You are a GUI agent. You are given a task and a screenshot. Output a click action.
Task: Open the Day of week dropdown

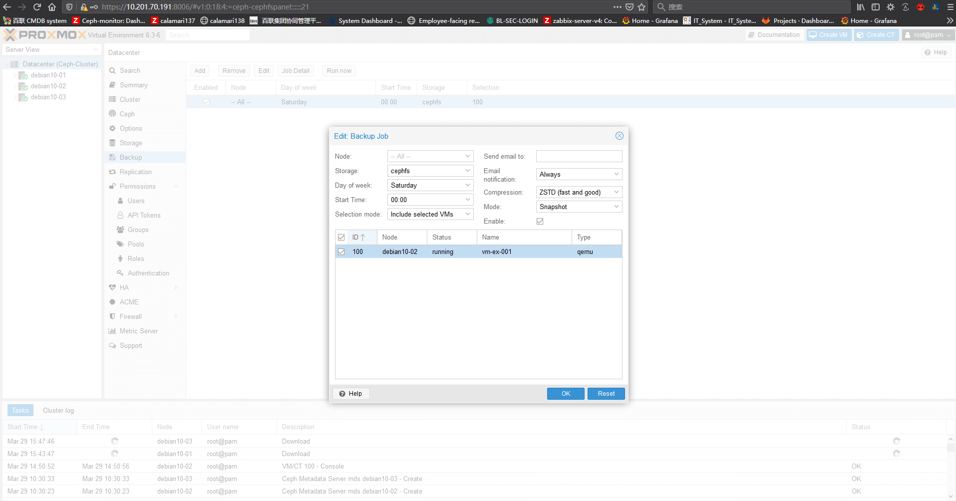pos(468,186)
